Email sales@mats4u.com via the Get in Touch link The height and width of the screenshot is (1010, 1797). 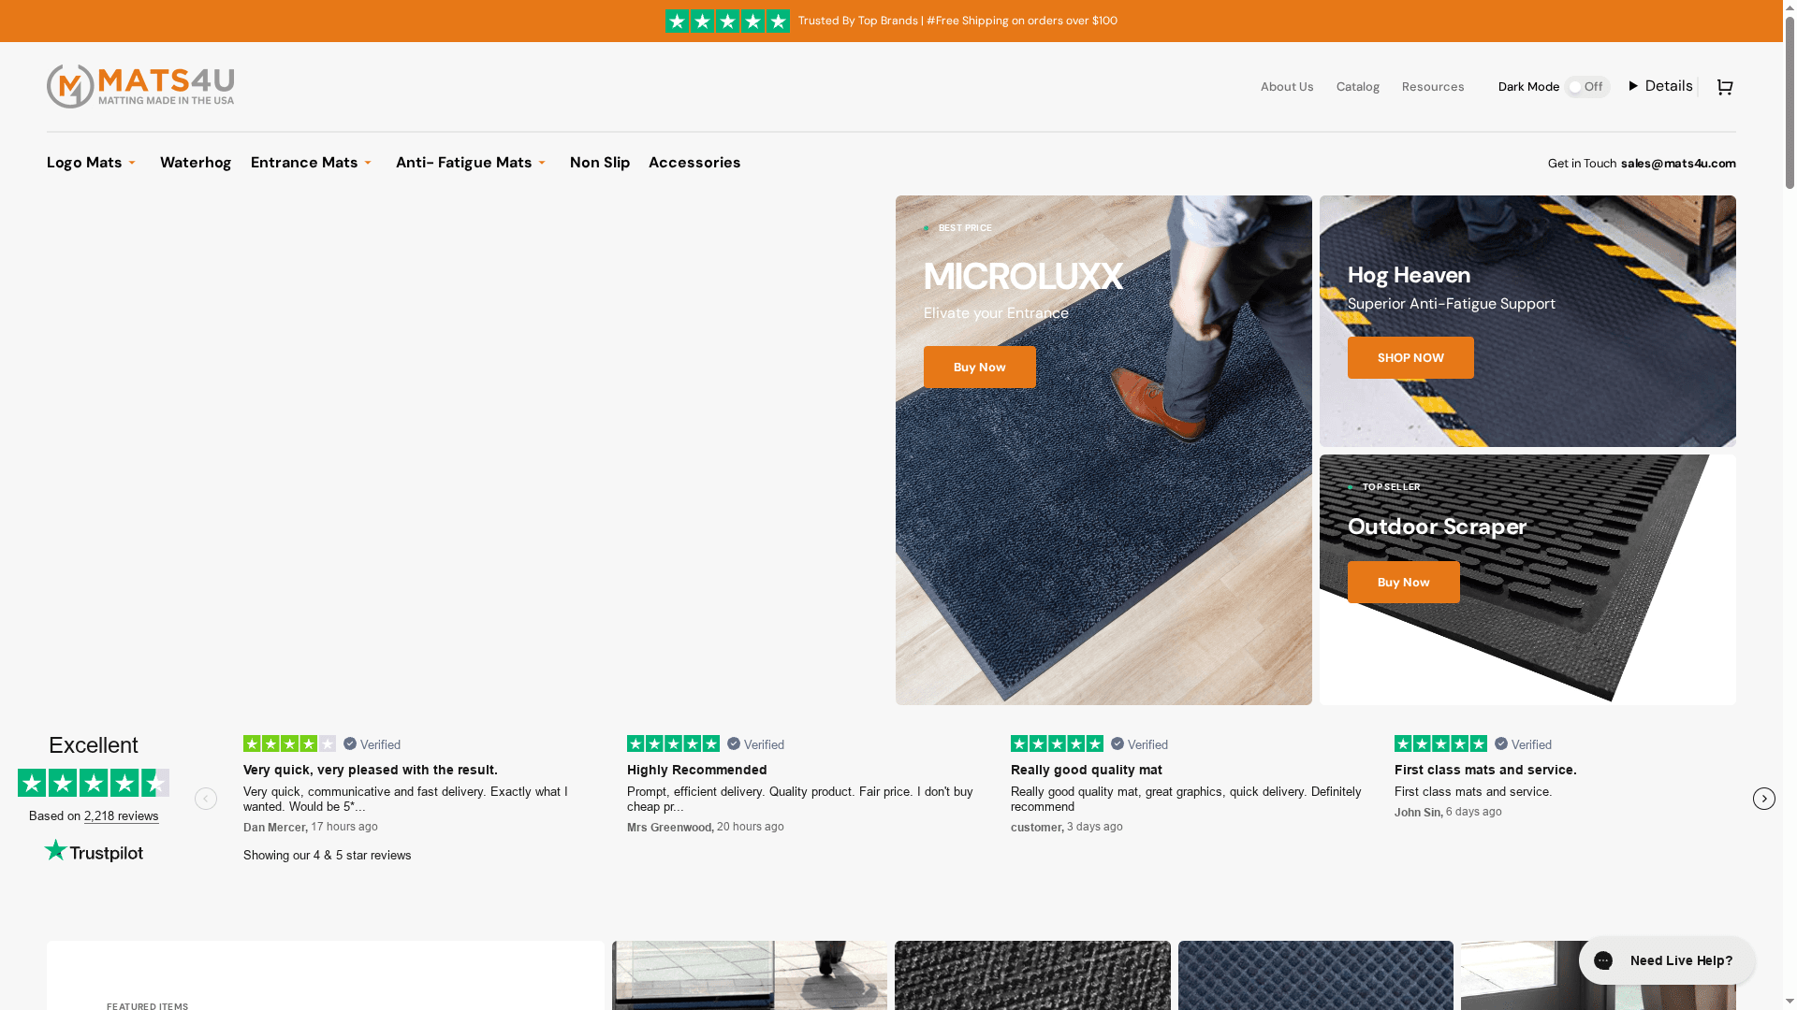pyautogui.click(x=1678, y=163)
